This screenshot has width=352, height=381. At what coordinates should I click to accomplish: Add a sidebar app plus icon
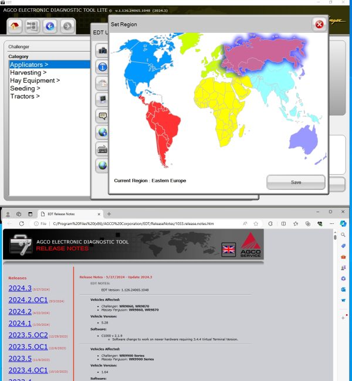click(x=343, y=318)
